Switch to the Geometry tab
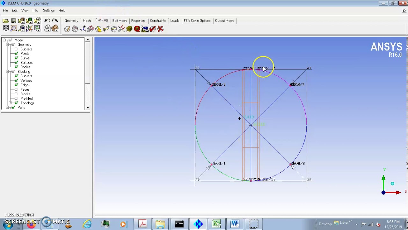Screen dimensions: 408x230 71,20
